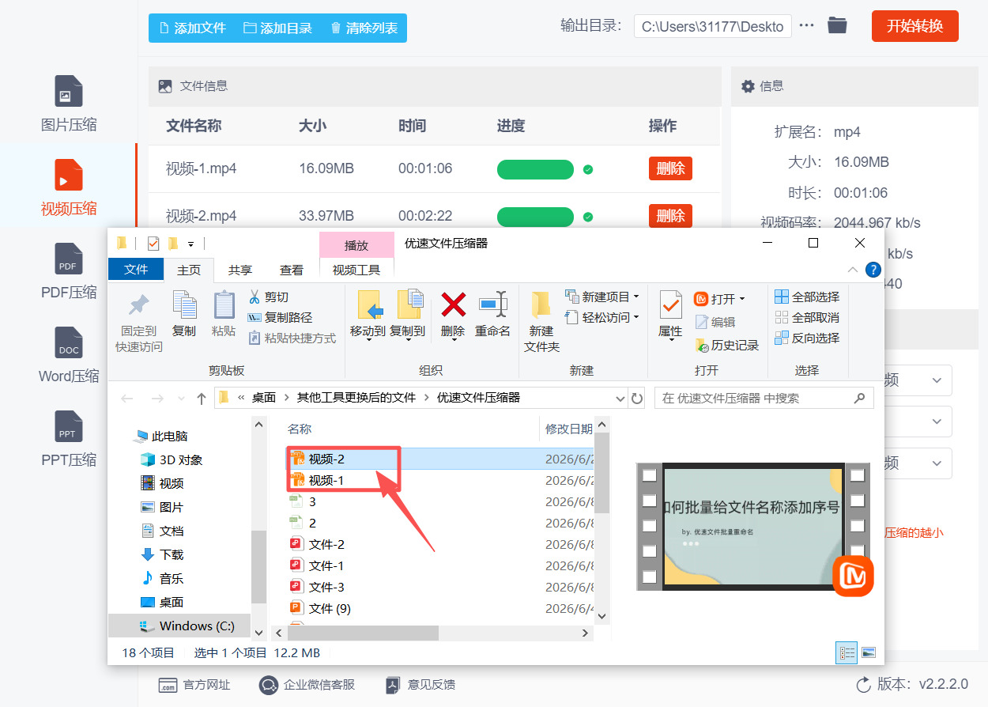Open the output directory folder icon
988x707 pixels.
(837, 26)
